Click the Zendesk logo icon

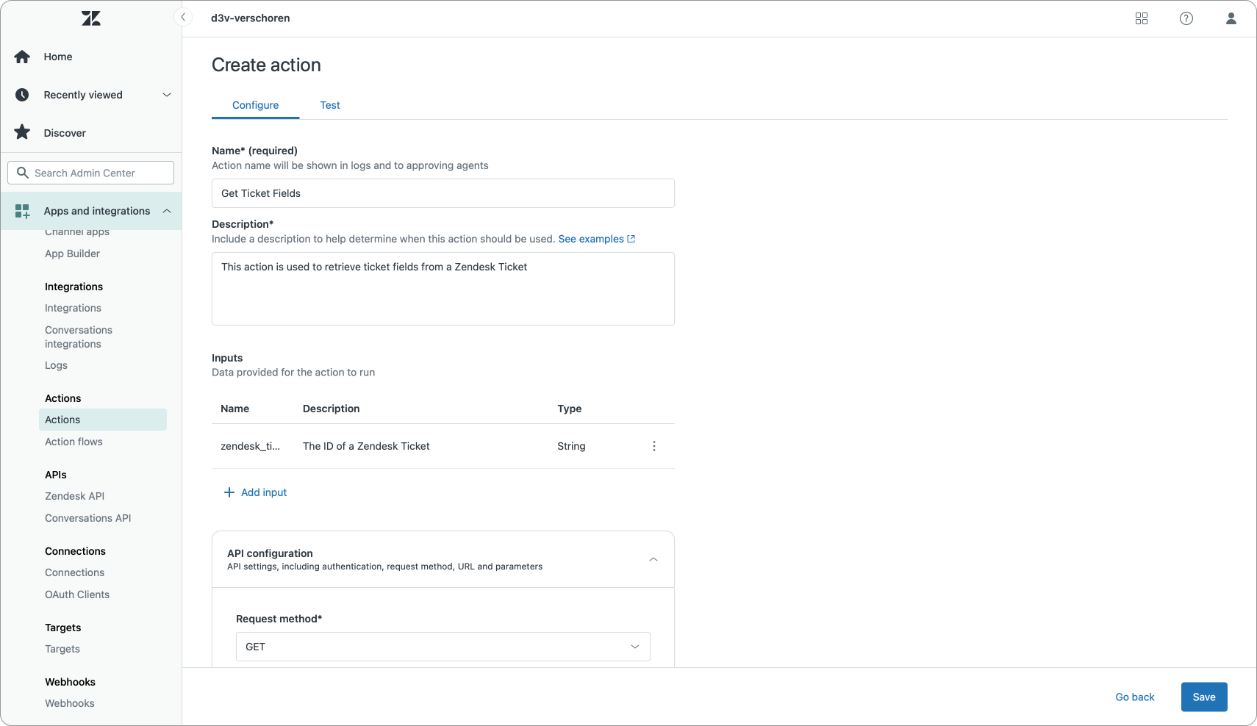(91, 18)
